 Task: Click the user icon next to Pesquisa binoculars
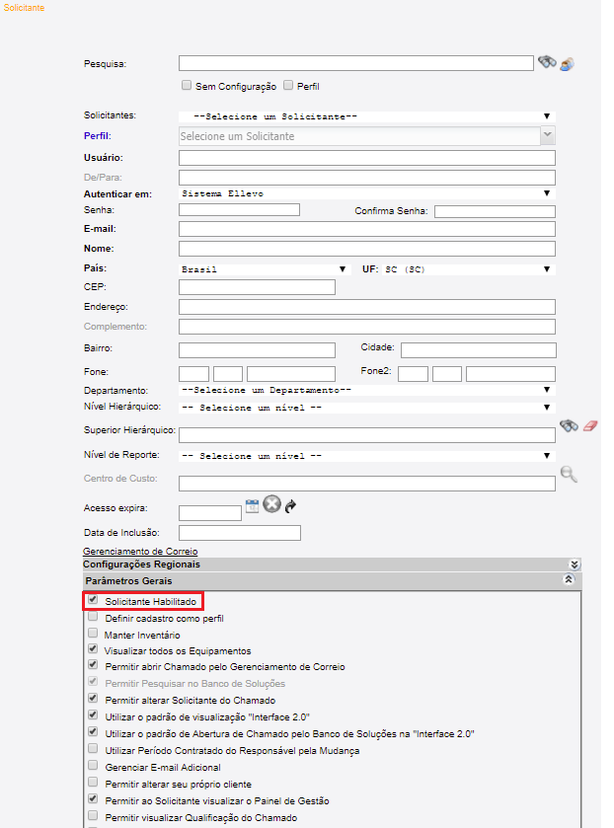tap(567, 64)
